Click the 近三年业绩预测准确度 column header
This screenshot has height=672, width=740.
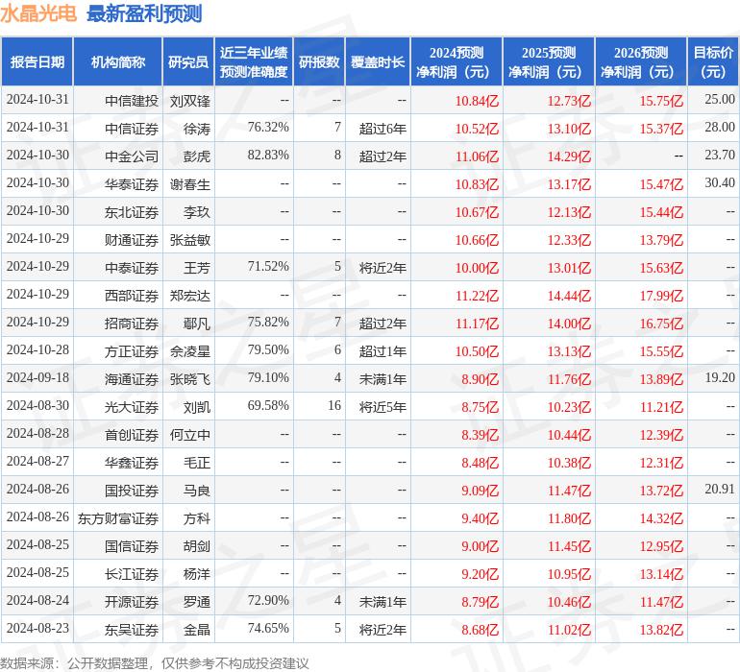[254, 61]
